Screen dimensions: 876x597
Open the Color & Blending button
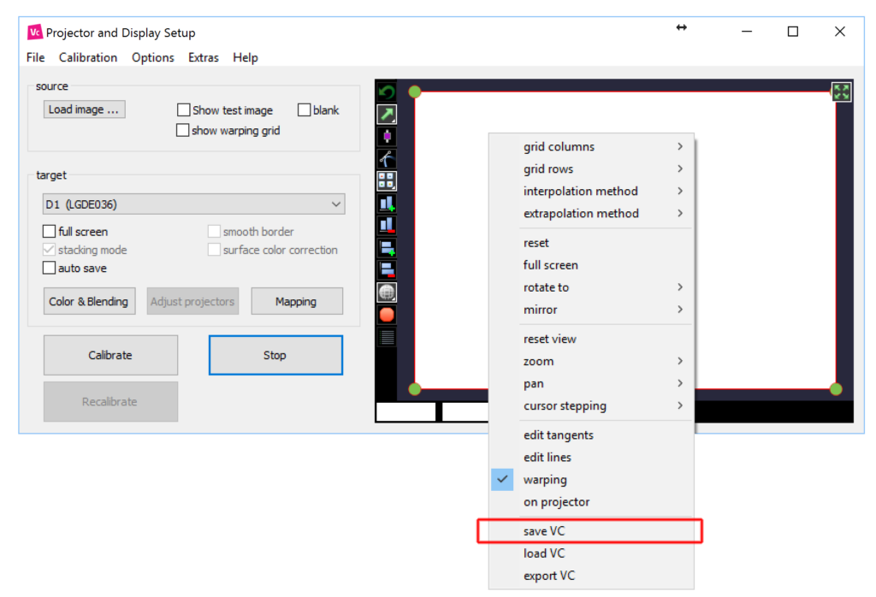(89, 302)
